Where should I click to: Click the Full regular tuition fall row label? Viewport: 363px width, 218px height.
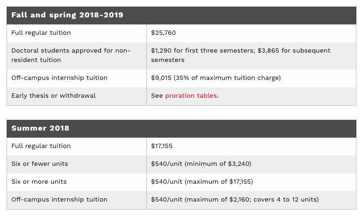(x=41, y=33)
